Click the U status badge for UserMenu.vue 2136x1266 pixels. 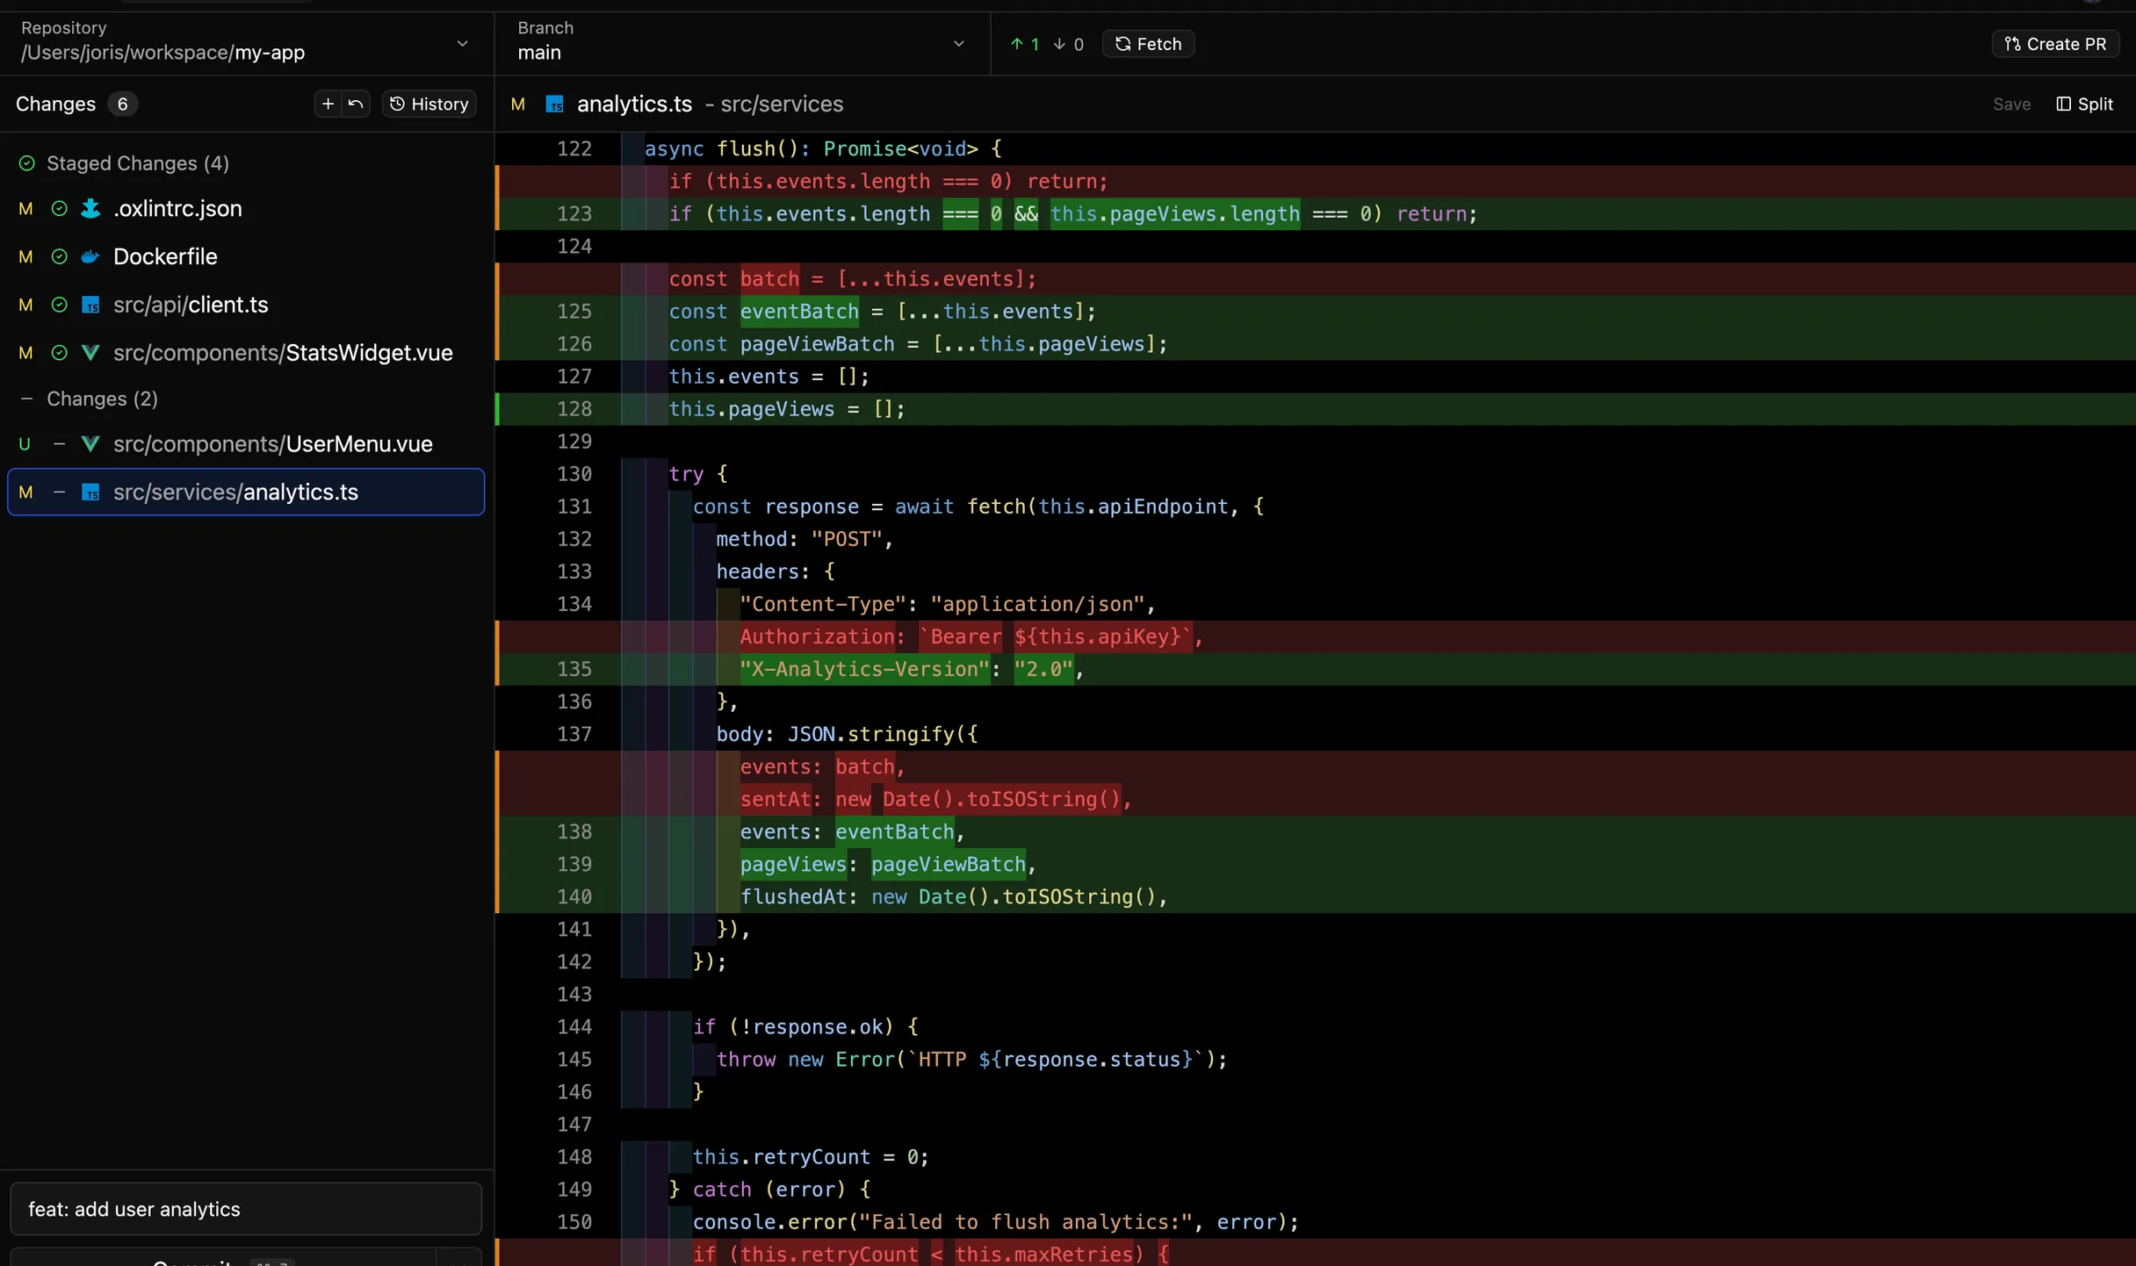[25, 444]
